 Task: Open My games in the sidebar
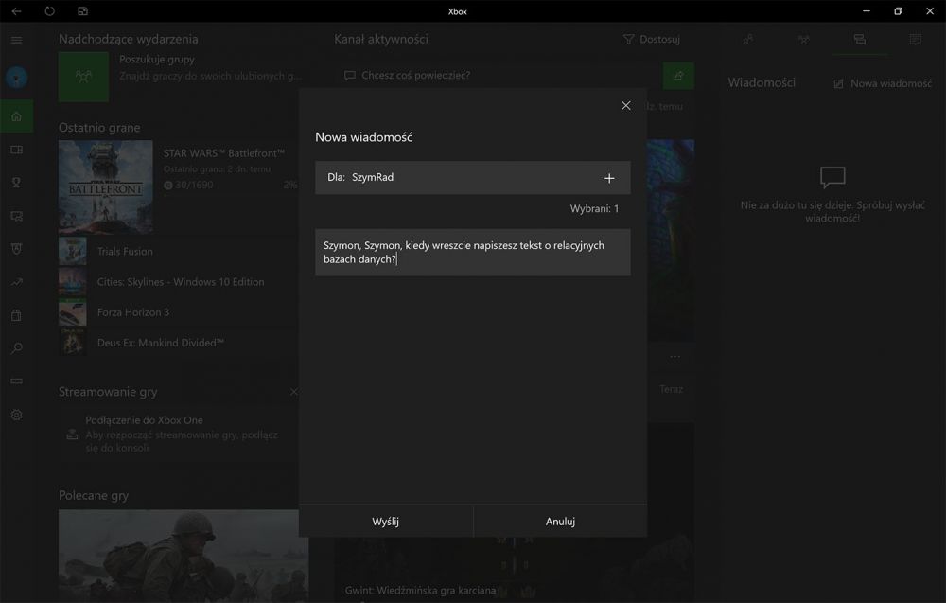16,150
